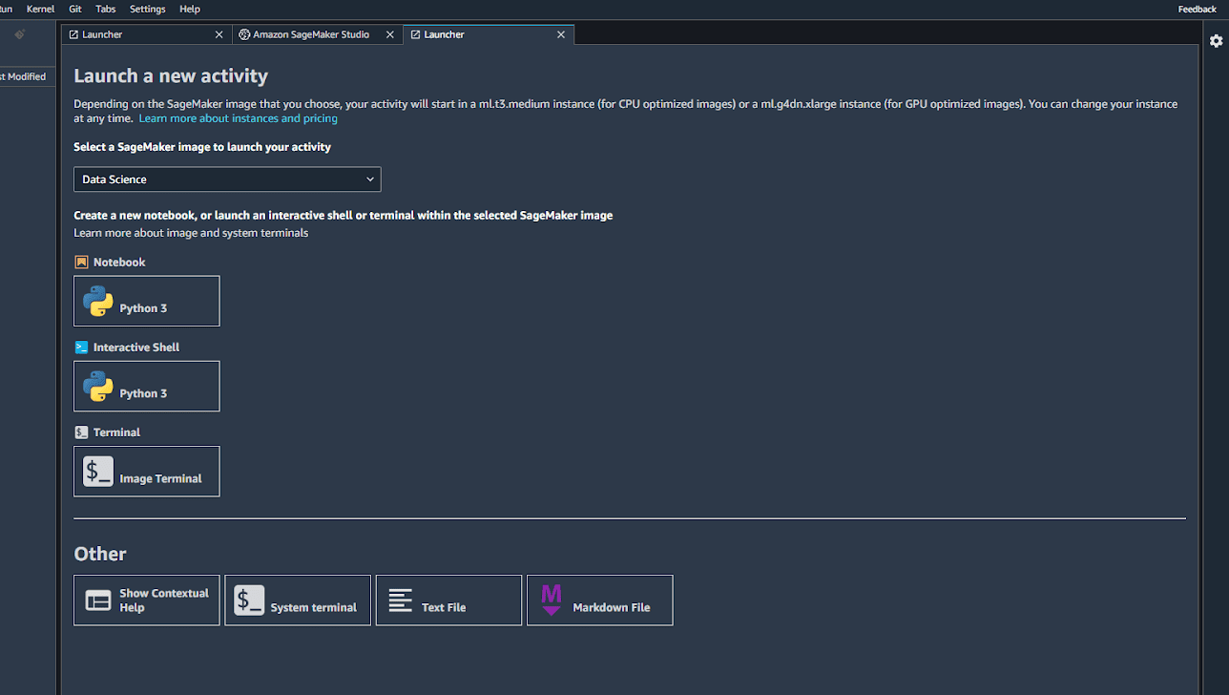Start Python 3 interactive shell
Screen dimensions: 1229x695
coord(146,387)
